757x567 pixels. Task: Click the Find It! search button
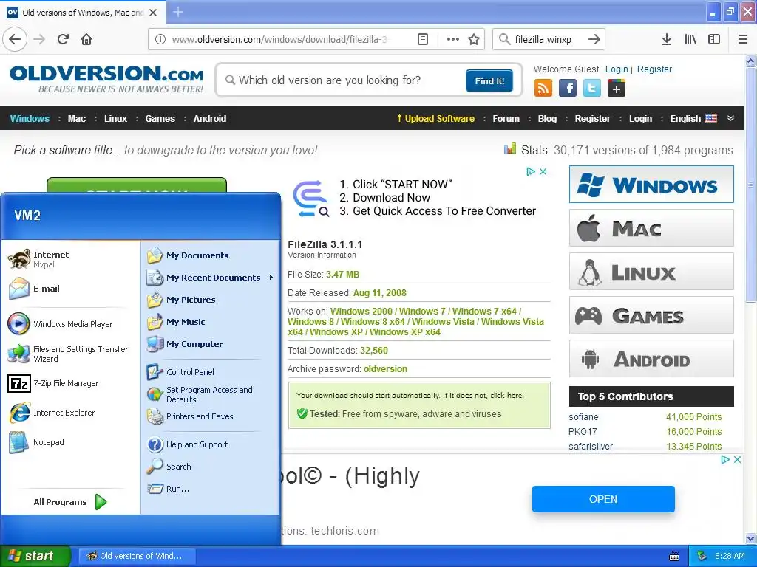click(489, 81)
